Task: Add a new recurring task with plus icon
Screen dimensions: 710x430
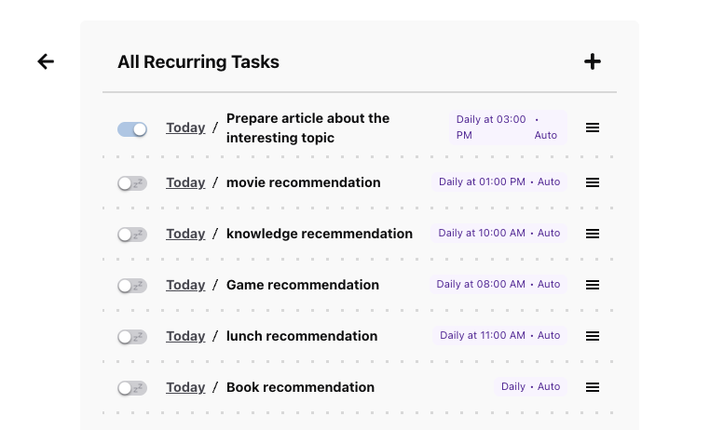Action: [593, 61]
